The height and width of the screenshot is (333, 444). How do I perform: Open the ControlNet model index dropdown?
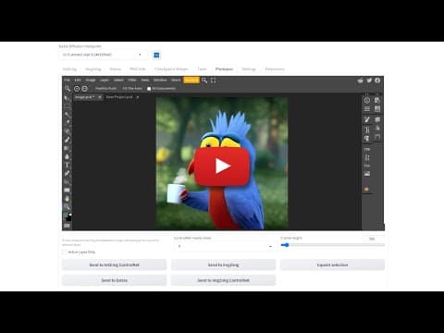click(224, 246)
